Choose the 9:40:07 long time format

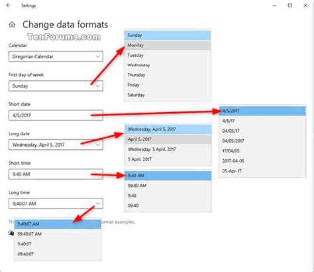[58, 244]
